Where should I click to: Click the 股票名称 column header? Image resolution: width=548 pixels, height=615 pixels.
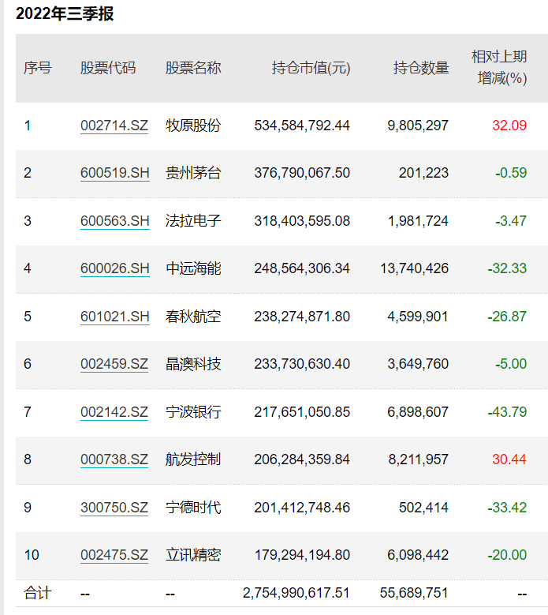[193, 68]
